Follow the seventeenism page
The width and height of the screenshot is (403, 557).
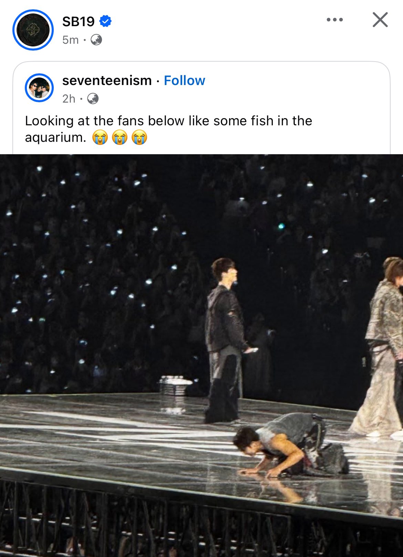[184, 81]
